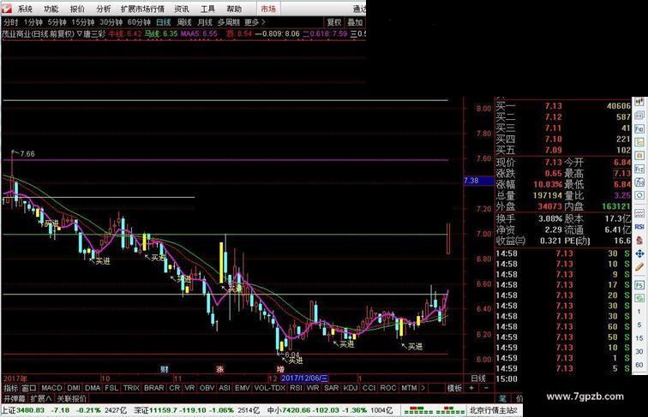Open the 分析 menu
This screenshot has height=417, width=648.
[104, 9]
